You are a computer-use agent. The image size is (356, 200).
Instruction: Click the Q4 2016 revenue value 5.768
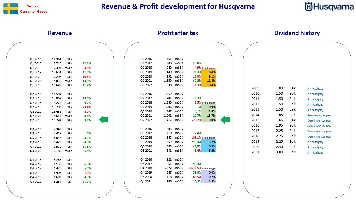click(57, 160)
